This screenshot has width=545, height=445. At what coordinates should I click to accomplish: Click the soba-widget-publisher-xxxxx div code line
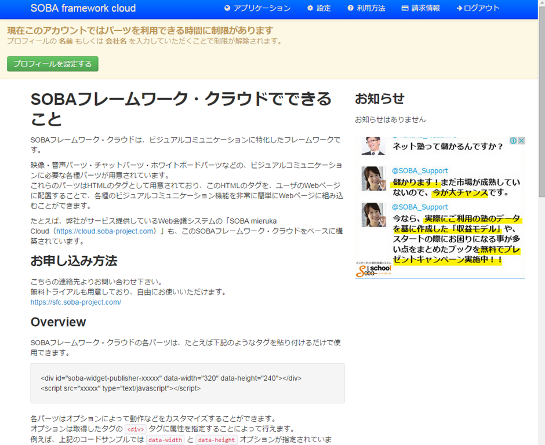tap(171, 378)
